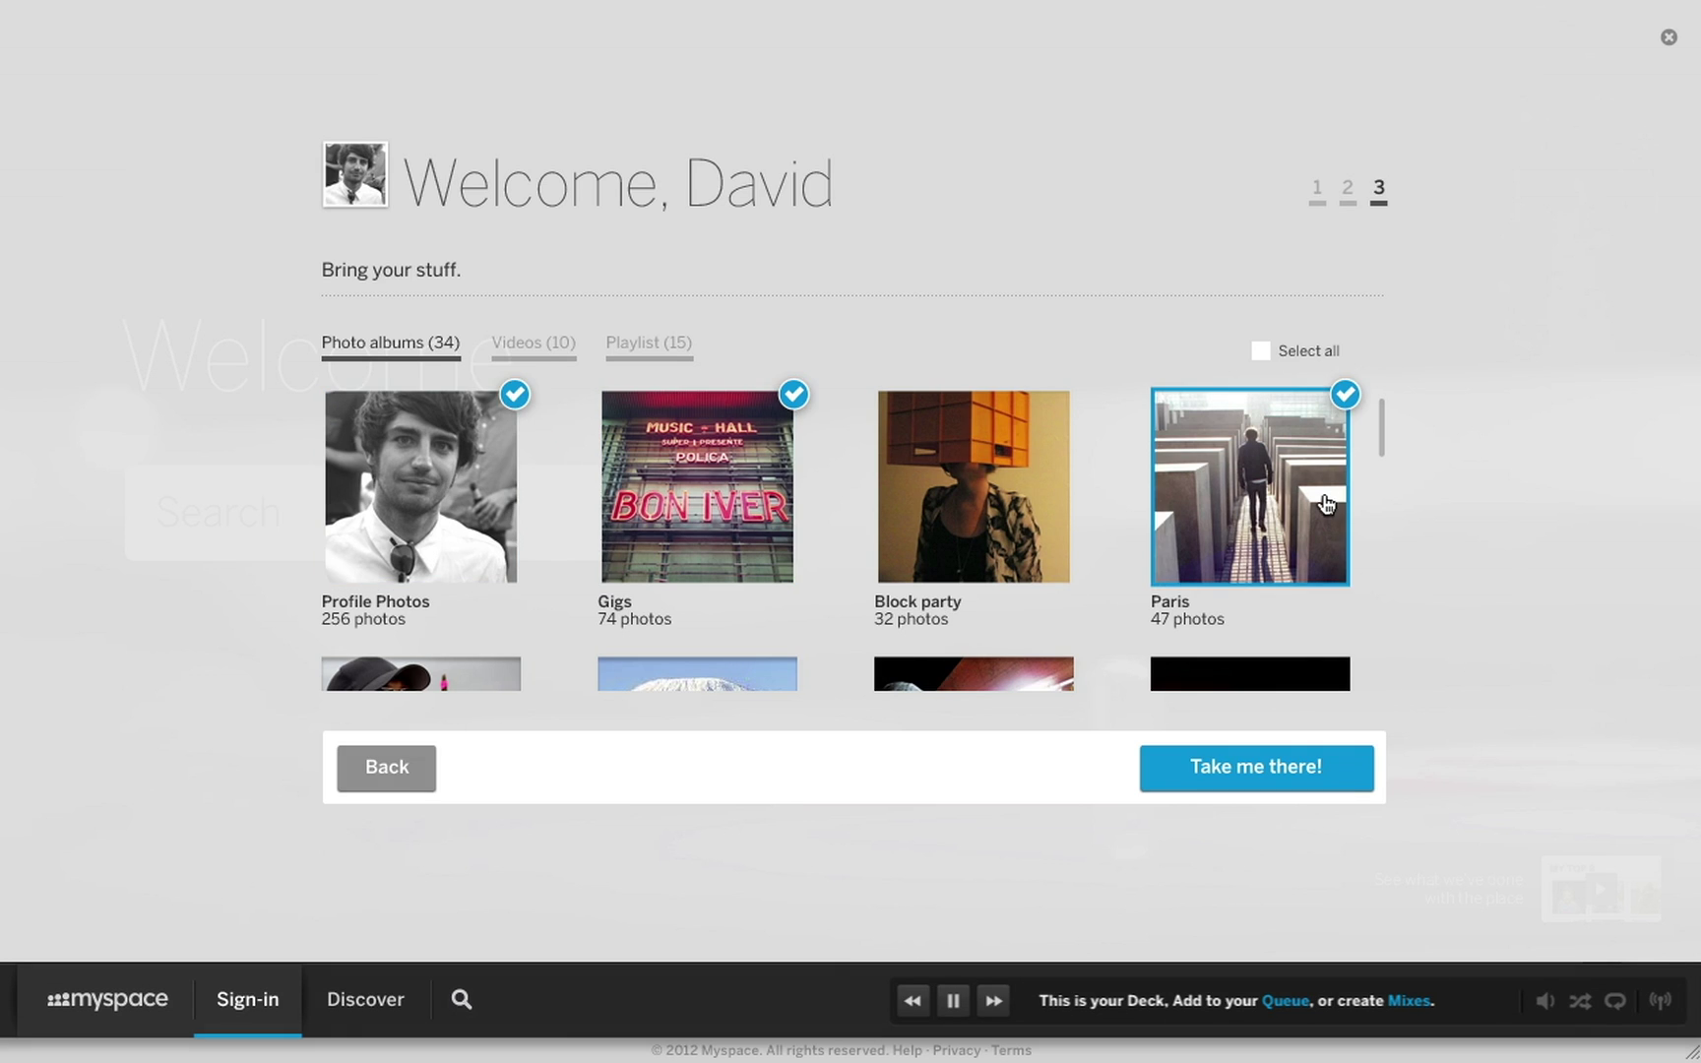
Task: Click the search magnifier icon
Action: [462, 1000]
